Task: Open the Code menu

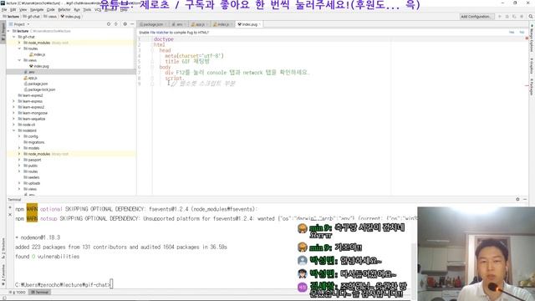Action: pos(50,10)
